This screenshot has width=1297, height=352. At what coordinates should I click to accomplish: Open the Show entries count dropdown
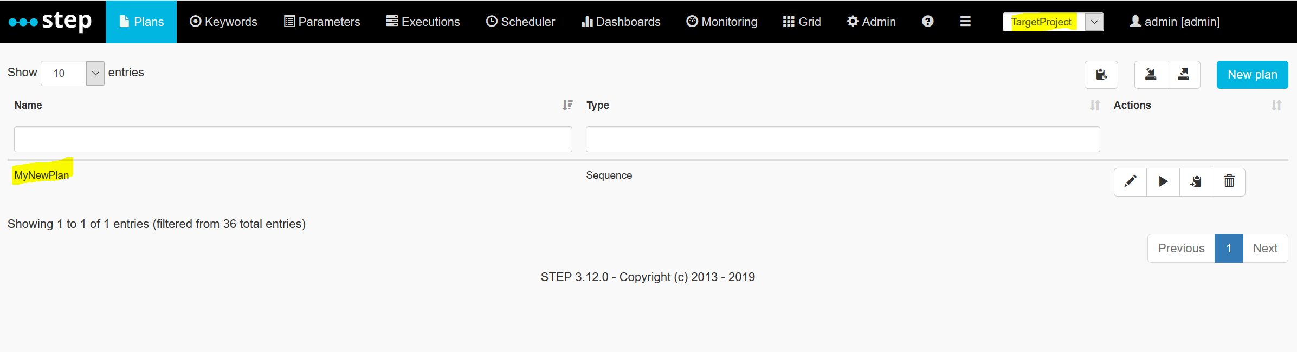(x=73, y=73)
